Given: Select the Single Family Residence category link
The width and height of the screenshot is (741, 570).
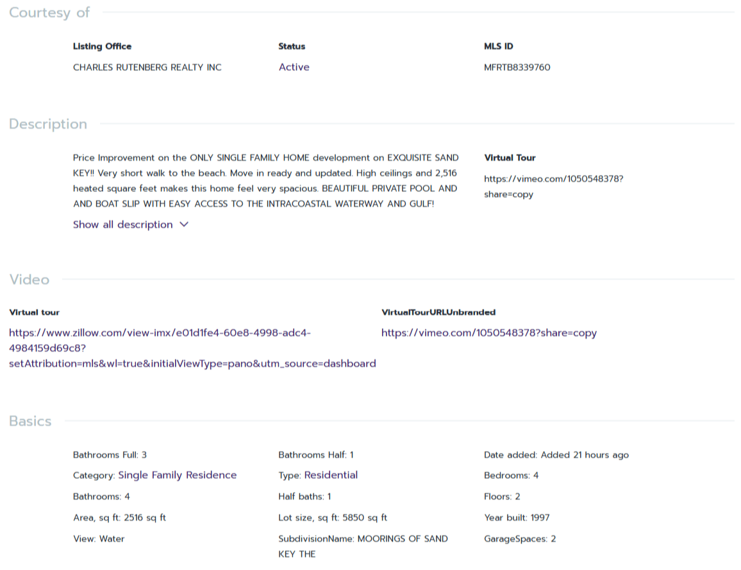Looking at the screenshot, I should (178, 475).
